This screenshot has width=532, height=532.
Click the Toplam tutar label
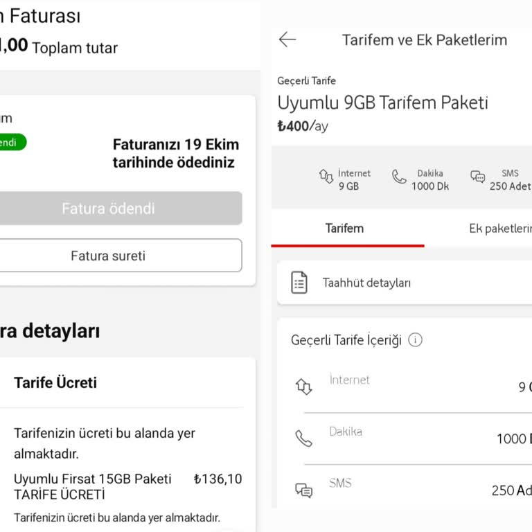75,48
